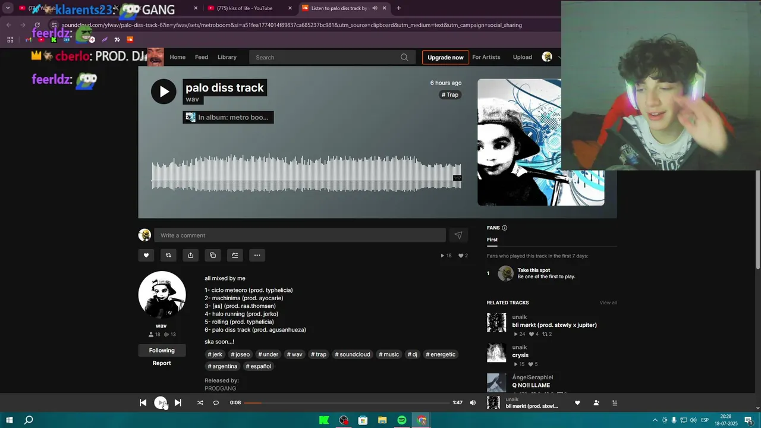The width and height of the screenshot is (761, 428).
Task: Show hidden system tray icons chevron
Action: pyautogui.click(x=655, y=420)
